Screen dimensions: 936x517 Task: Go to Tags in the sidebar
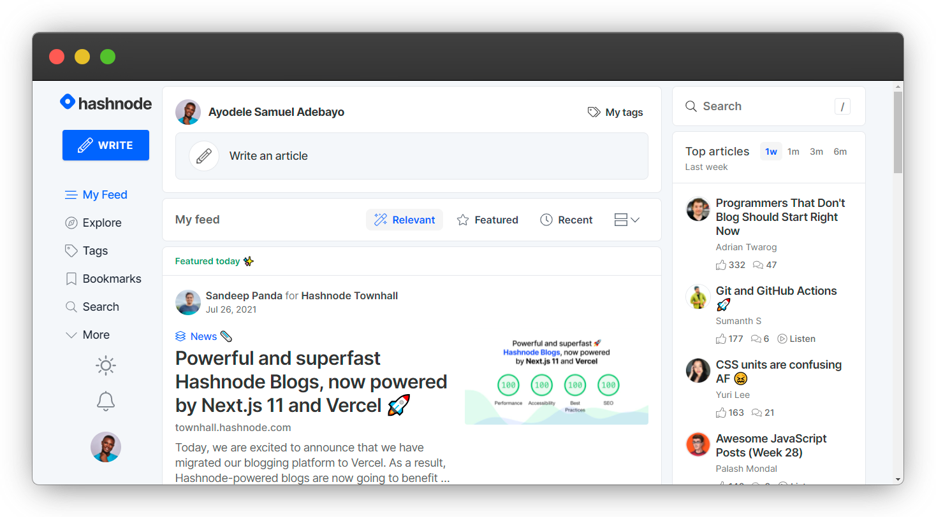tap(87, 251)
